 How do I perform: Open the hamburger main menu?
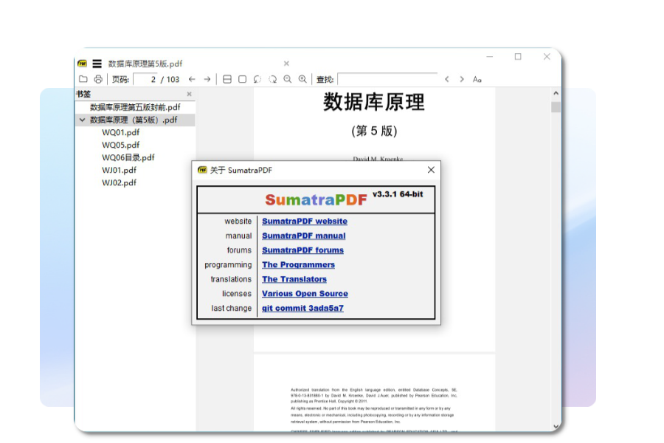[x=97, y=63]
